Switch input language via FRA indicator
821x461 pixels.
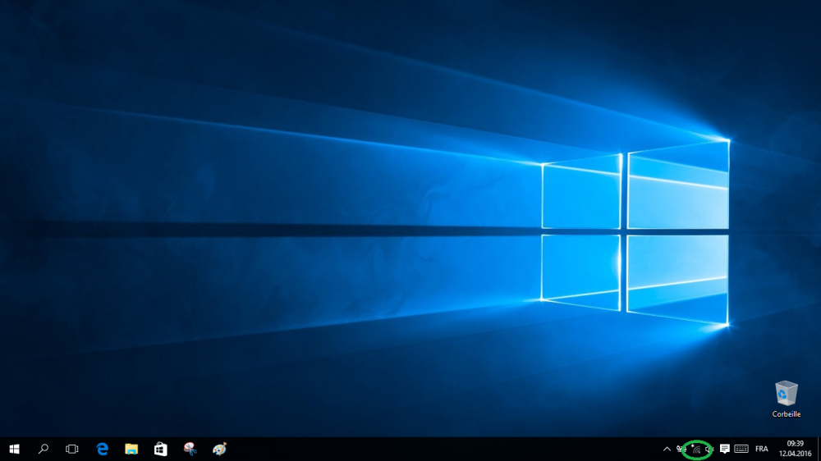tap(762, 449)
